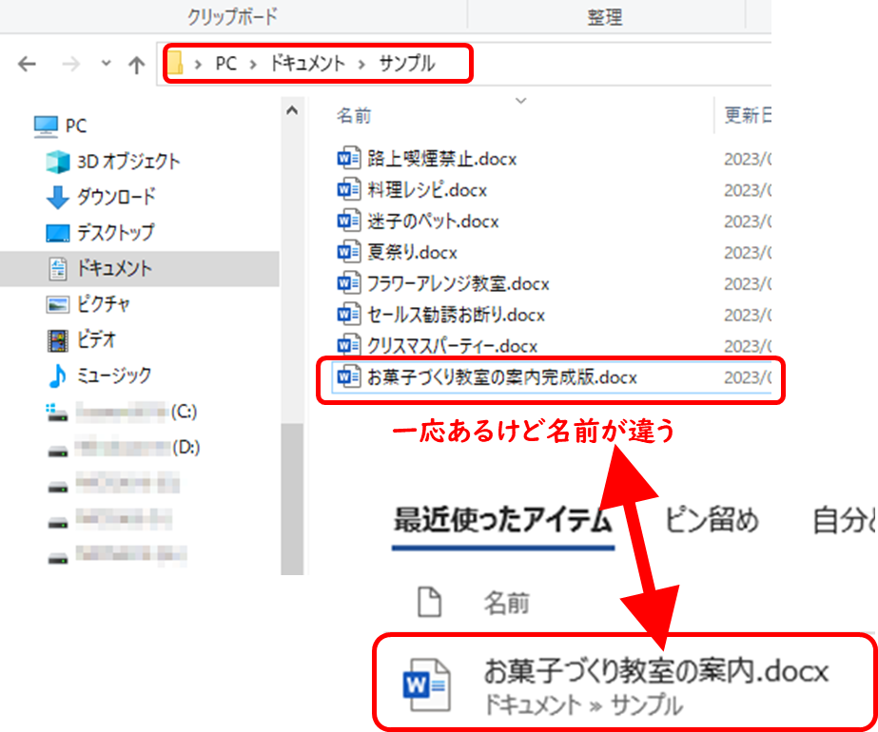Open the recent locations dropdown chevron
Screen dimensions: 878x732
(x=106, y=64)
